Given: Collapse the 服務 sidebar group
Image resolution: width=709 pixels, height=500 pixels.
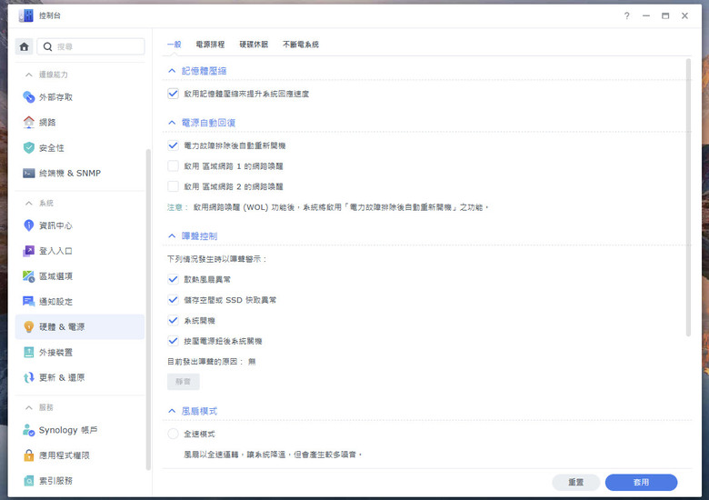Looking at the screenshot, I should point(29,408).
